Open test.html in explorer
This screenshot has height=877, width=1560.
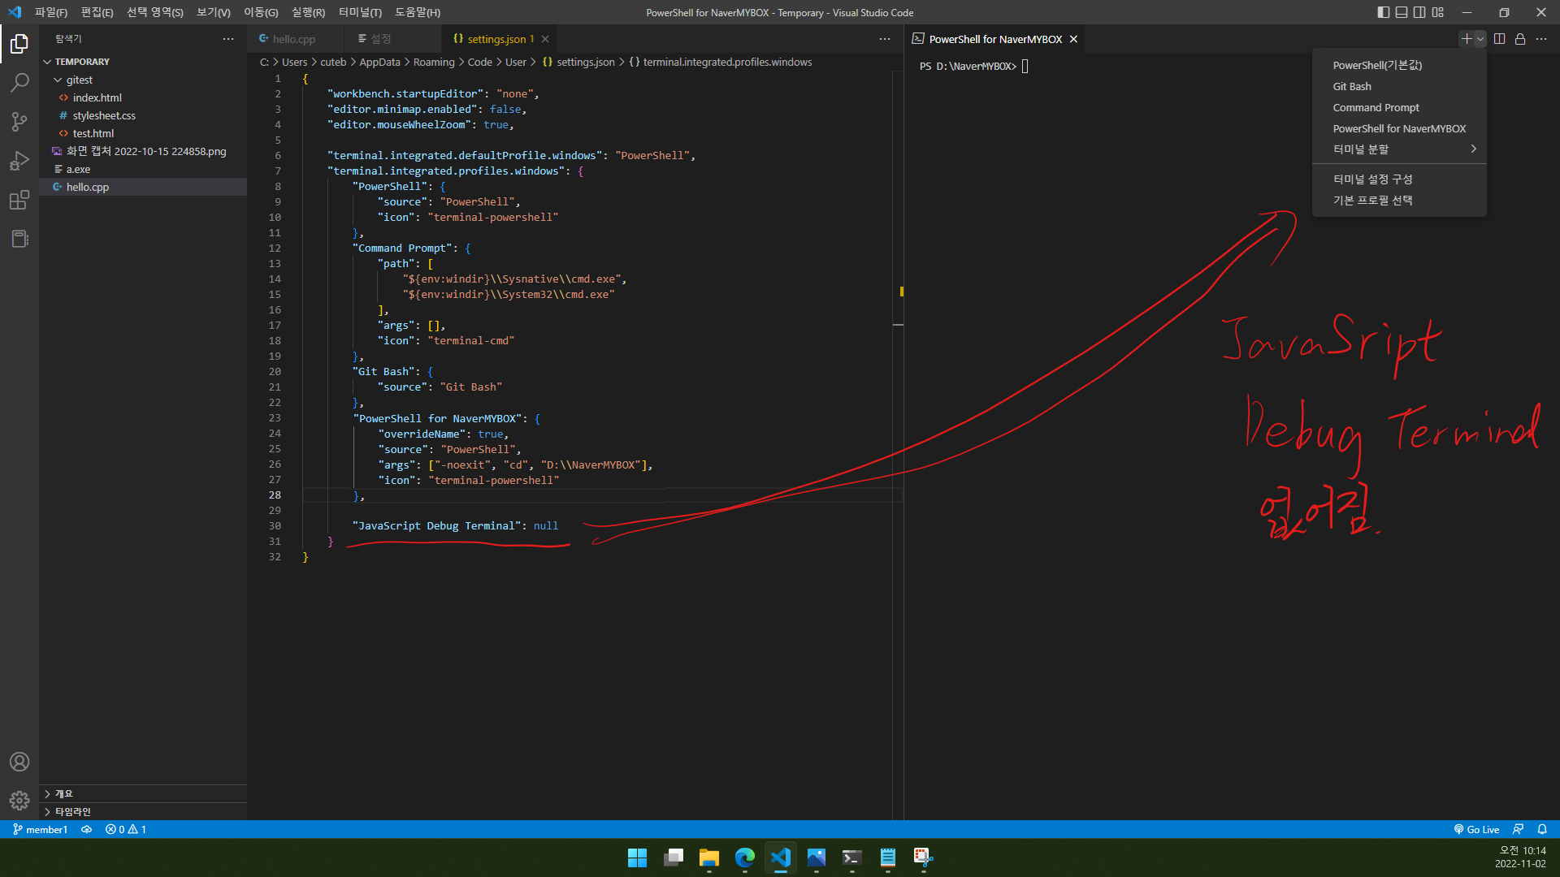pos(143,133)
